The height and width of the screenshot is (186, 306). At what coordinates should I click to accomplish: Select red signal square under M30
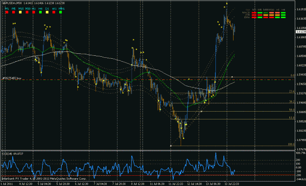27,12
